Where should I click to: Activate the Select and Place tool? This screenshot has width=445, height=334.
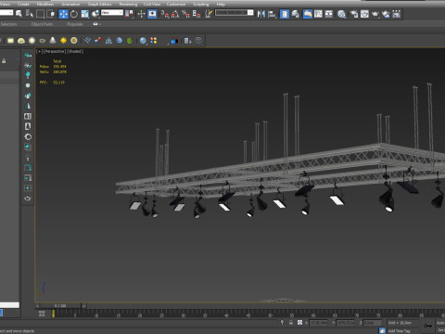tap(95, 14)
